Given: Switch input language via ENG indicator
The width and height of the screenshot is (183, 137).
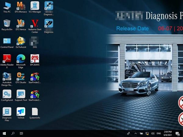Looking at the screenshot, I should tap(159, 134).
